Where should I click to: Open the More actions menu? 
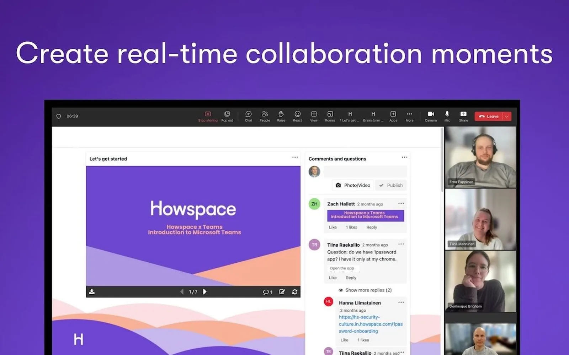click(409, 116)
